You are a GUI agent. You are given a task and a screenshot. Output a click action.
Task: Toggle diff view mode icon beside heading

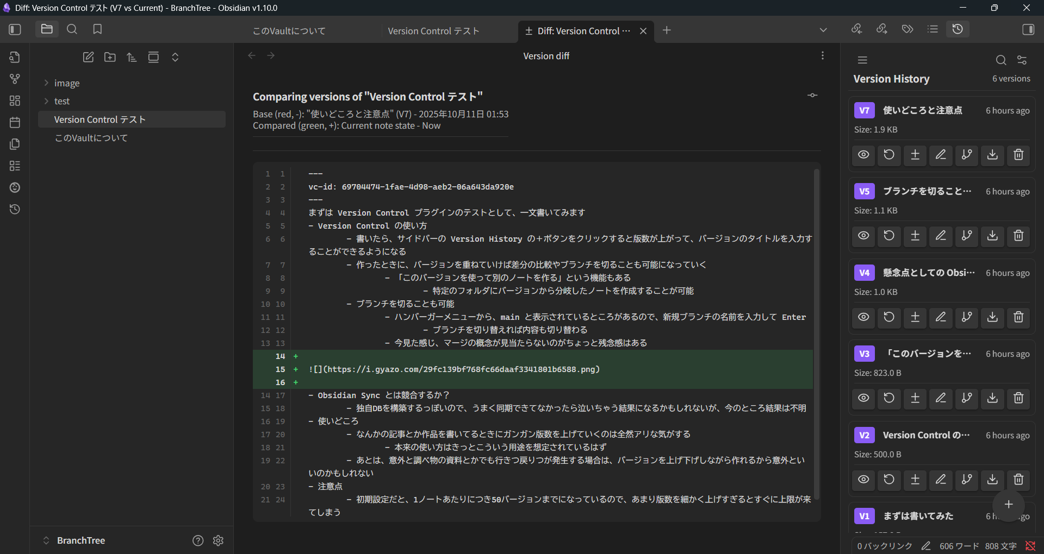click(x=812, y=95)
